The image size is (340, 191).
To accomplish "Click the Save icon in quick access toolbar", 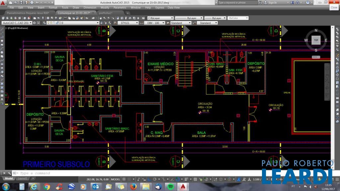I will 21,3.
